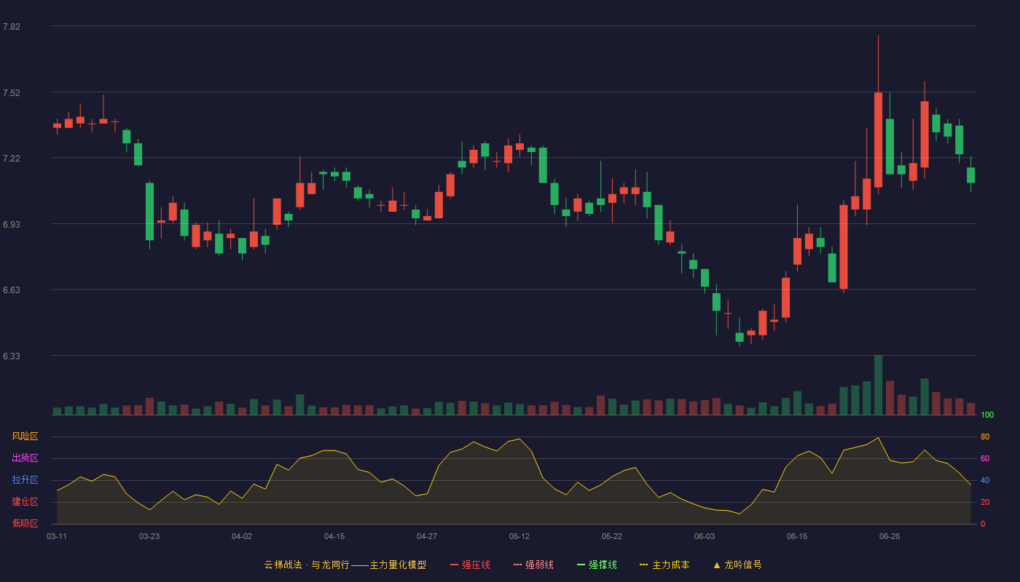Click the chart title 云梯战法 · 与龙同行——主力量化模型
Viewport: 1020px width, 582px height.
click(x=345, y=565)
